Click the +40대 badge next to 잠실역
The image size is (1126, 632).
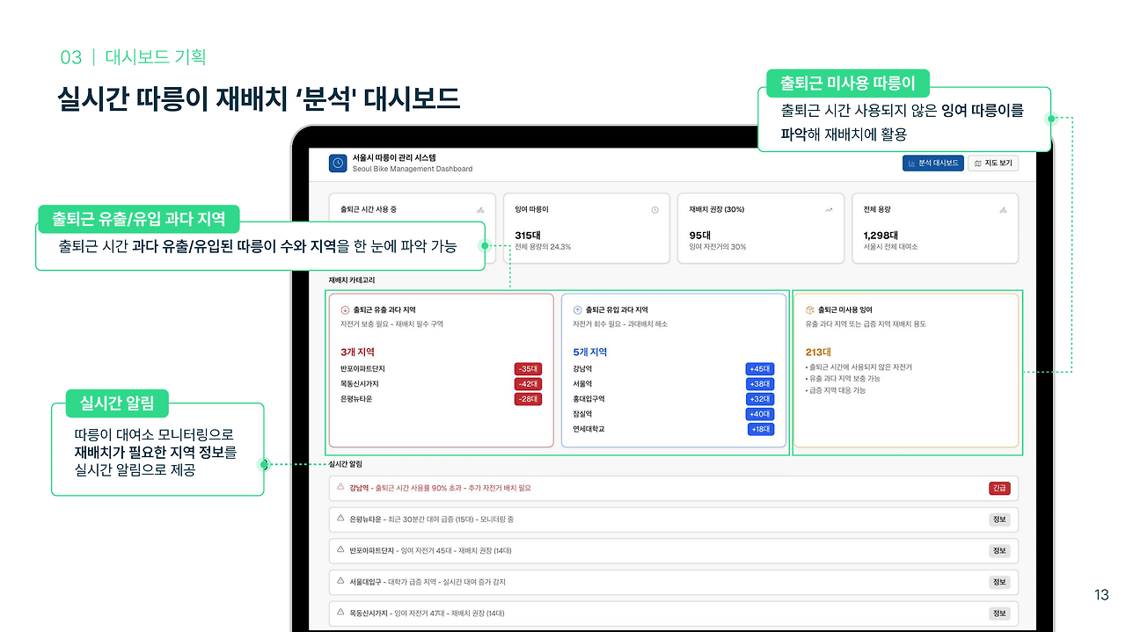(759, 413)
